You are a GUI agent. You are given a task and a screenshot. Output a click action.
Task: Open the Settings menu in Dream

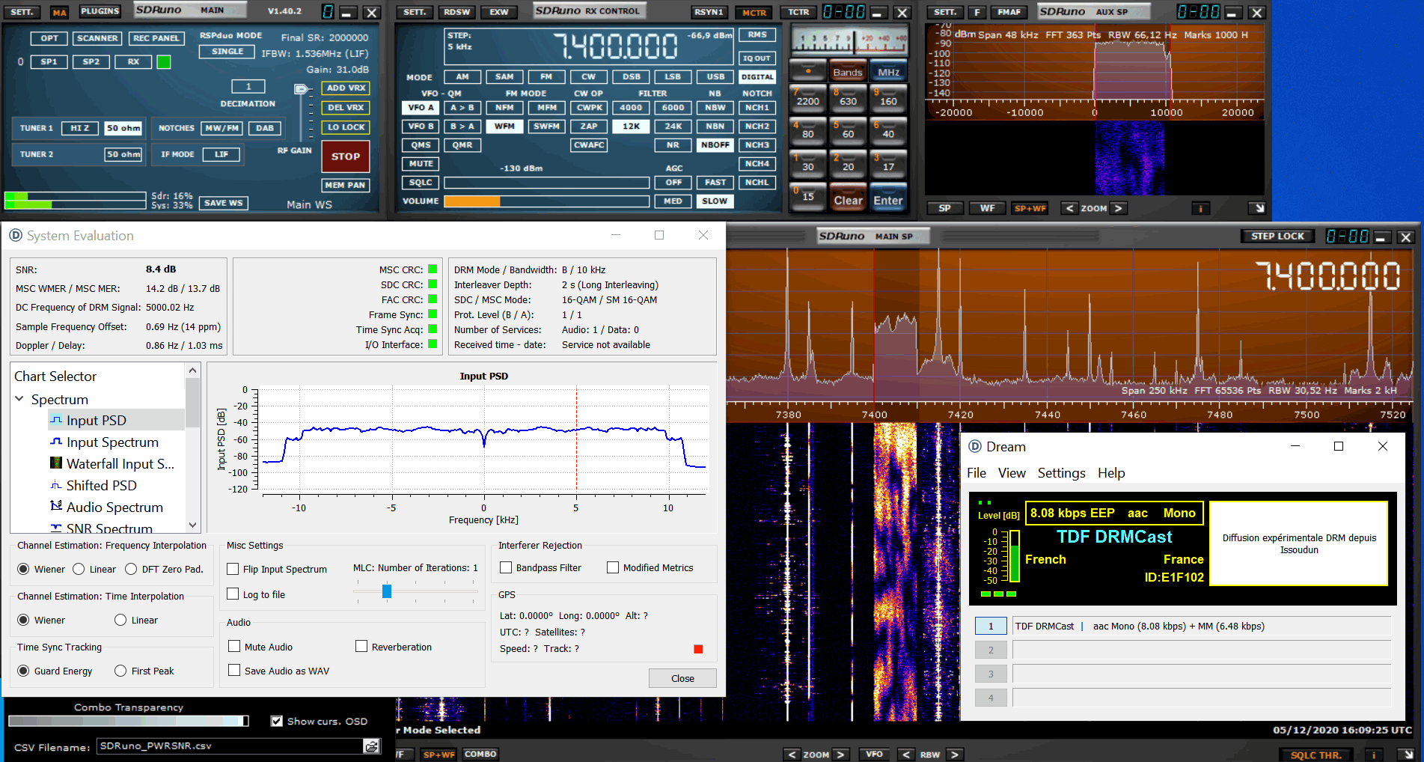point(1060,473)
